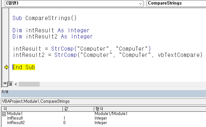Select the intResult row in Locals
Screen dimensions: 206x127
coord(104,118)
